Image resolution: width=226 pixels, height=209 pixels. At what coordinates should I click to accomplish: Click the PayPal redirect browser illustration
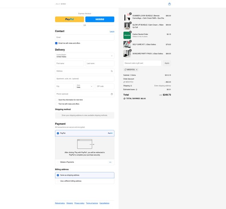pos(85,144)
